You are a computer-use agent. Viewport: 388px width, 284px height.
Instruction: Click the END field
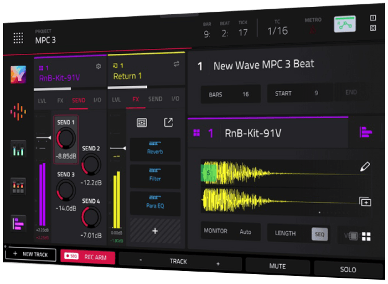(x=351, y=92)
